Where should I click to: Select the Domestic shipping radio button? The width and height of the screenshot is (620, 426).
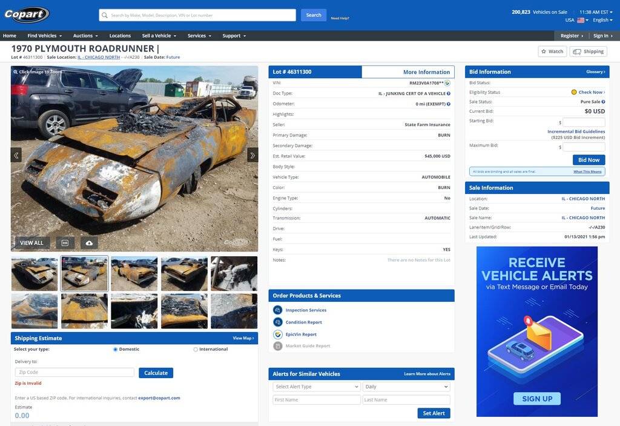coord(116,350)
